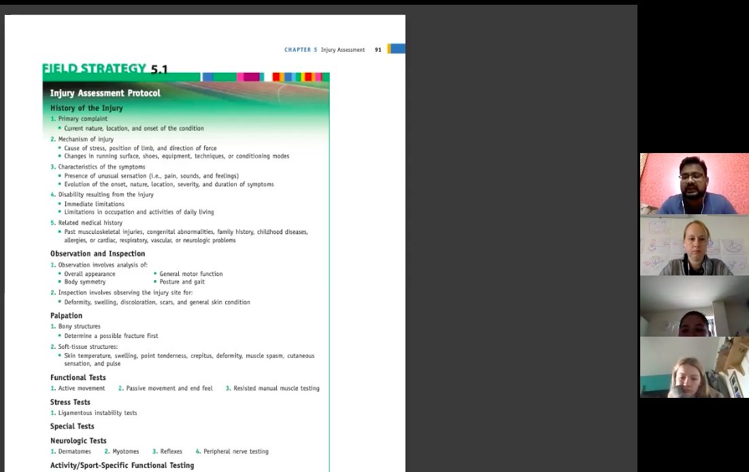Click the 'Neurologic Tests' heading
749x472 pixels.
(x=78, y=441)
